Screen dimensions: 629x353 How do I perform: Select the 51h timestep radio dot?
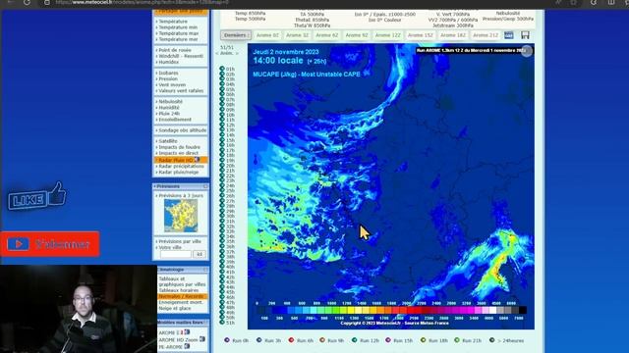pos(222,323)
